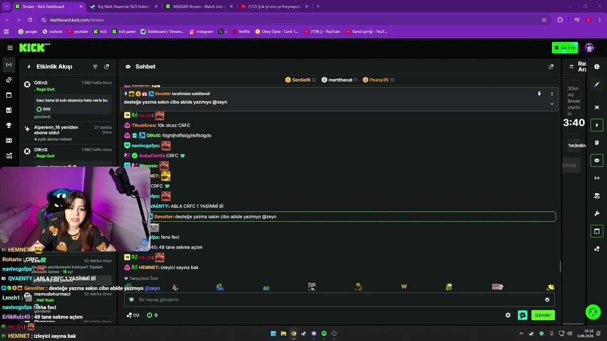Click the Kick logo
The height and width of the screenshot is (341, 607).
[x=34, y=48]
